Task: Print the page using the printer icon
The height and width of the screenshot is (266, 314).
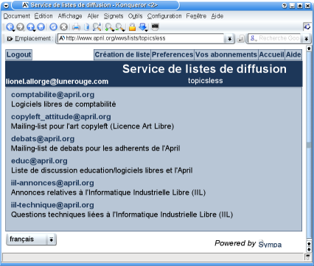Action: (x=76, y=26)
